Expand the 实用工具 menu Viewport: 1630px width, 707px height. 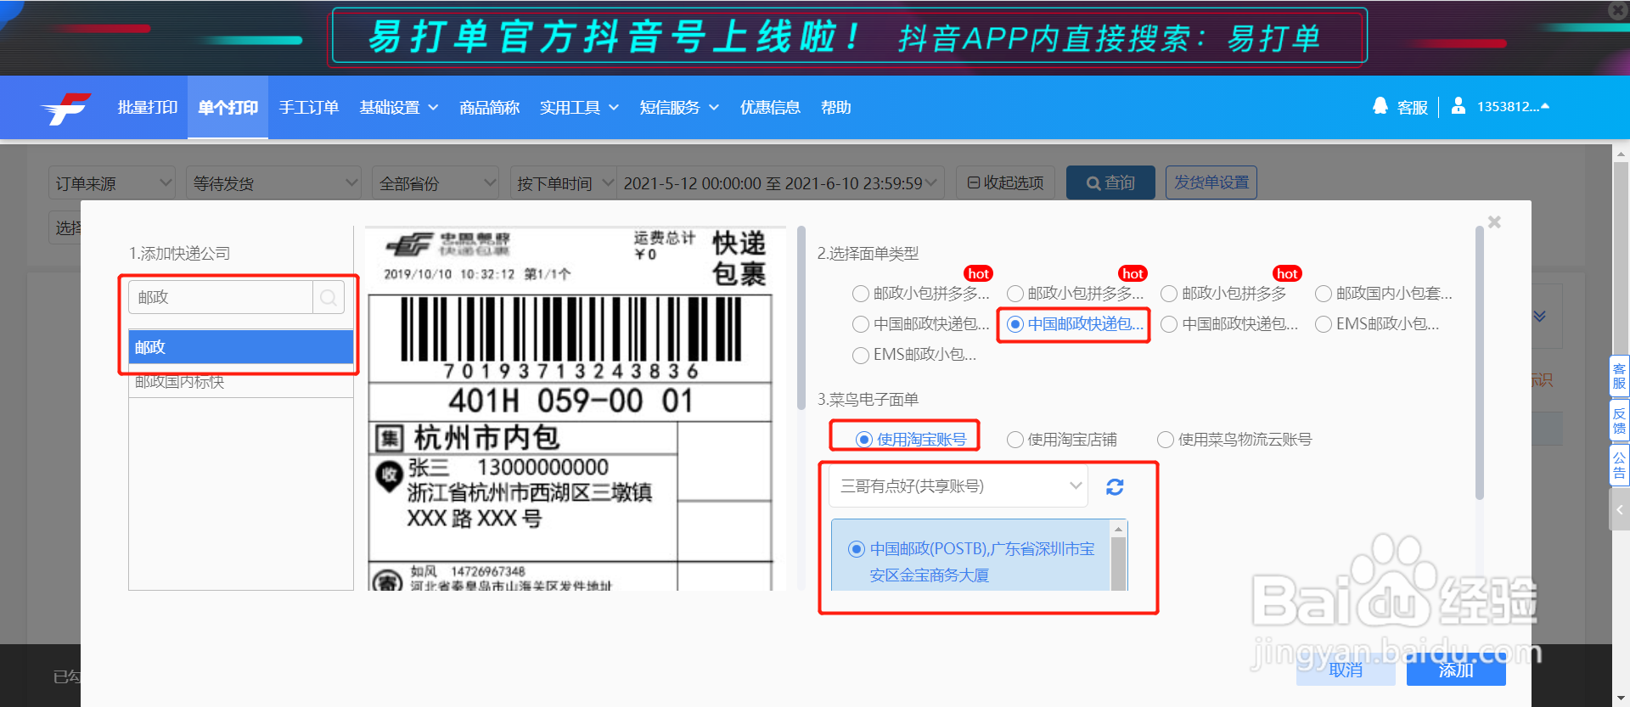point(579,108)
